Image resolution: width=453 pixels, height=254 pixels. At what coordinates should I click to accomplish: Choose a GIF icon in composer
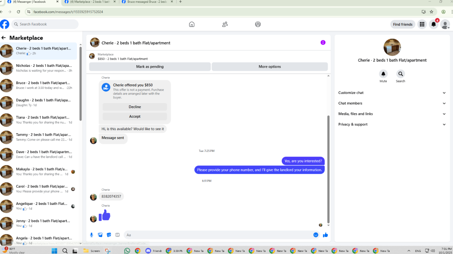pos(118,235)
